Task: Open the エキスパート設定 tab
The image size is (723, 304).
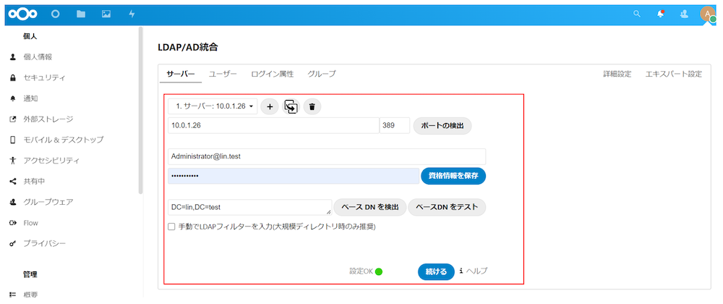Action: 674,74
